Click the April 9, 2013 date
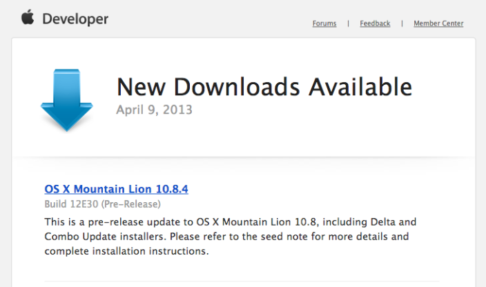This screenshot has width=486, height=287. pyautogui.click(x=154, y=110)
